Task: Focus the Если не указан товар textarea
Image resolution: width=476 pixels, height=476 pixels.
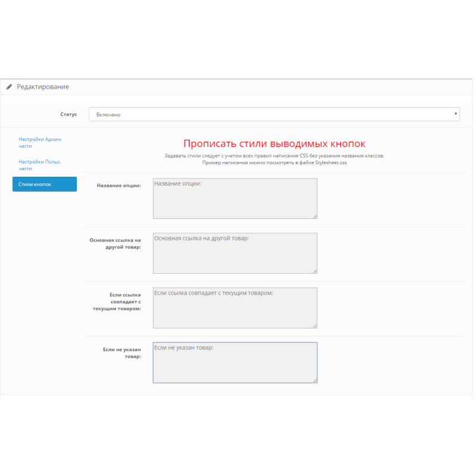Action: click(x=234, y=362)
